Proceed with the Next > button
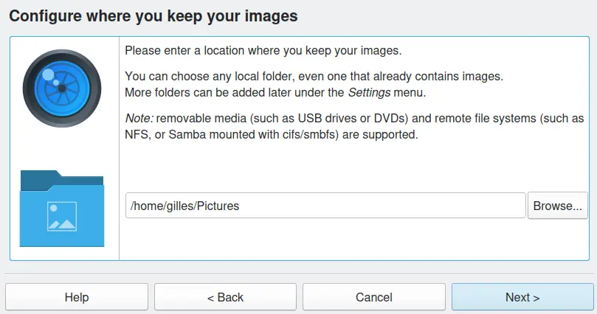Screen dimensions: 597x314 coord(522,297)
